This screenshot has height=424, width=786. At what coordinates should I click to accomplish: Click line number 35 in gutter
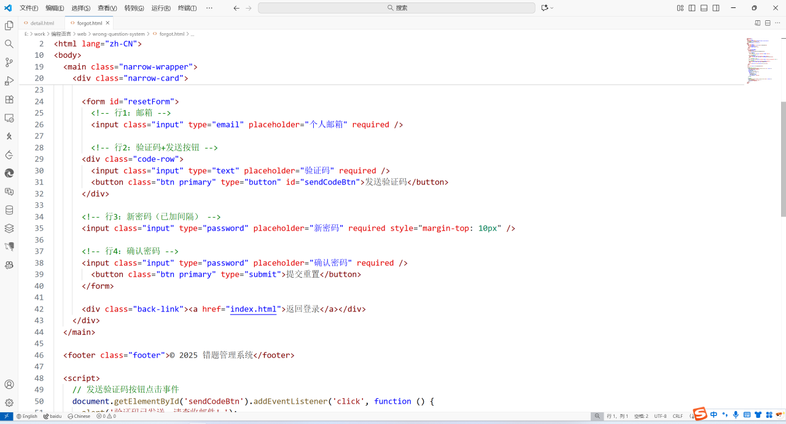tap(39, 228)
